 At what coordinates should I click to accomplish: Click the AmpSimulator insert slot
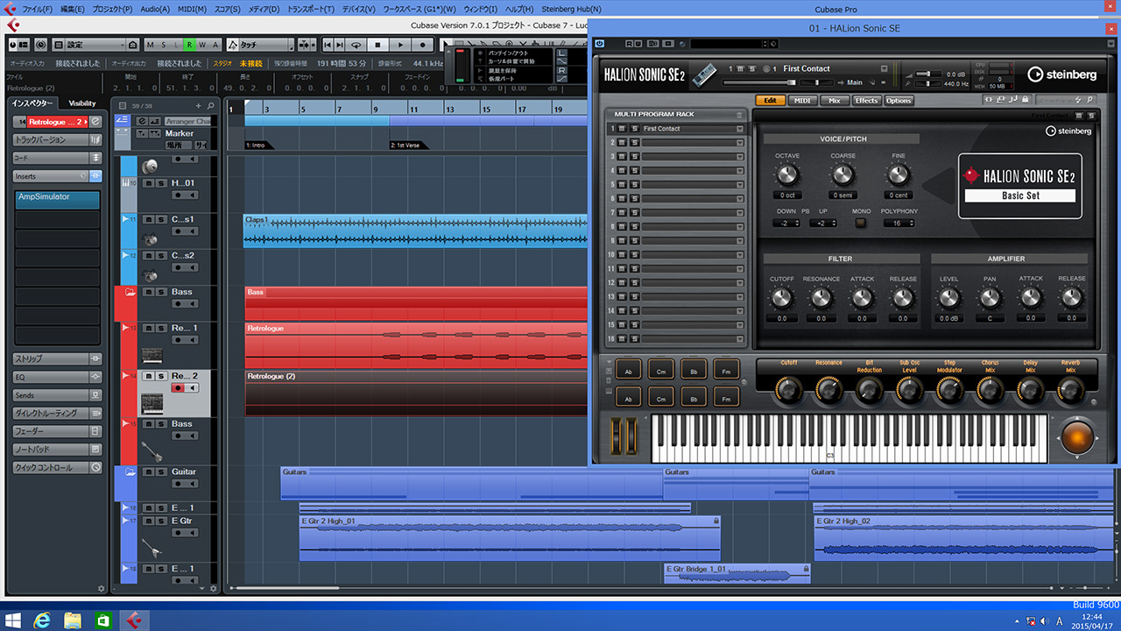[x=57, y=197]
